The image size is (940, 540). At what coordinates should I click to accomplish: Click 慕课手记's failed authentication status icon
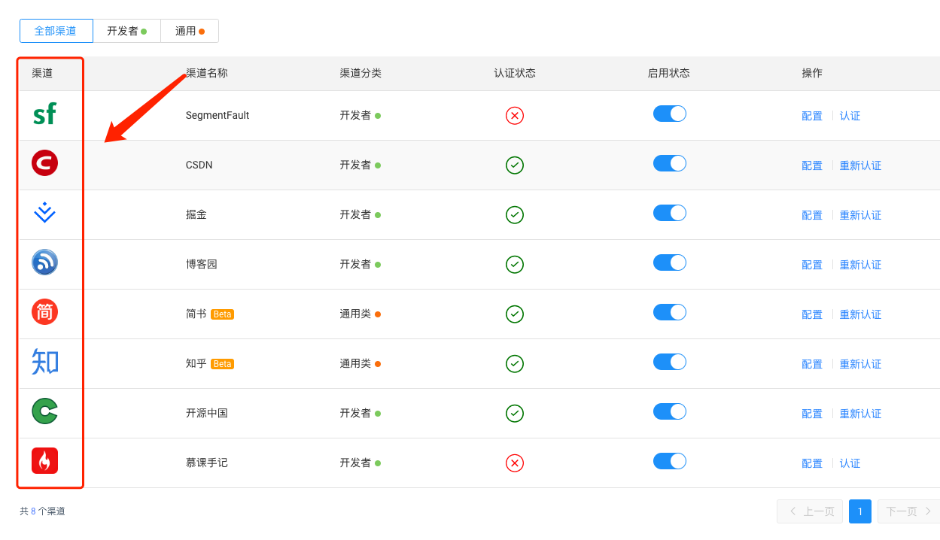pyautogui.click(x=515, y=463)
